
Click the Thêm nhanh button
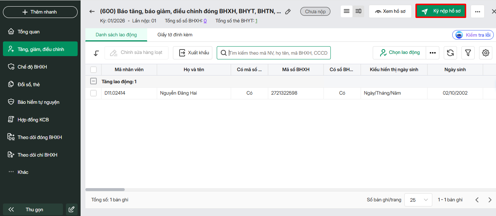(40, 12)
